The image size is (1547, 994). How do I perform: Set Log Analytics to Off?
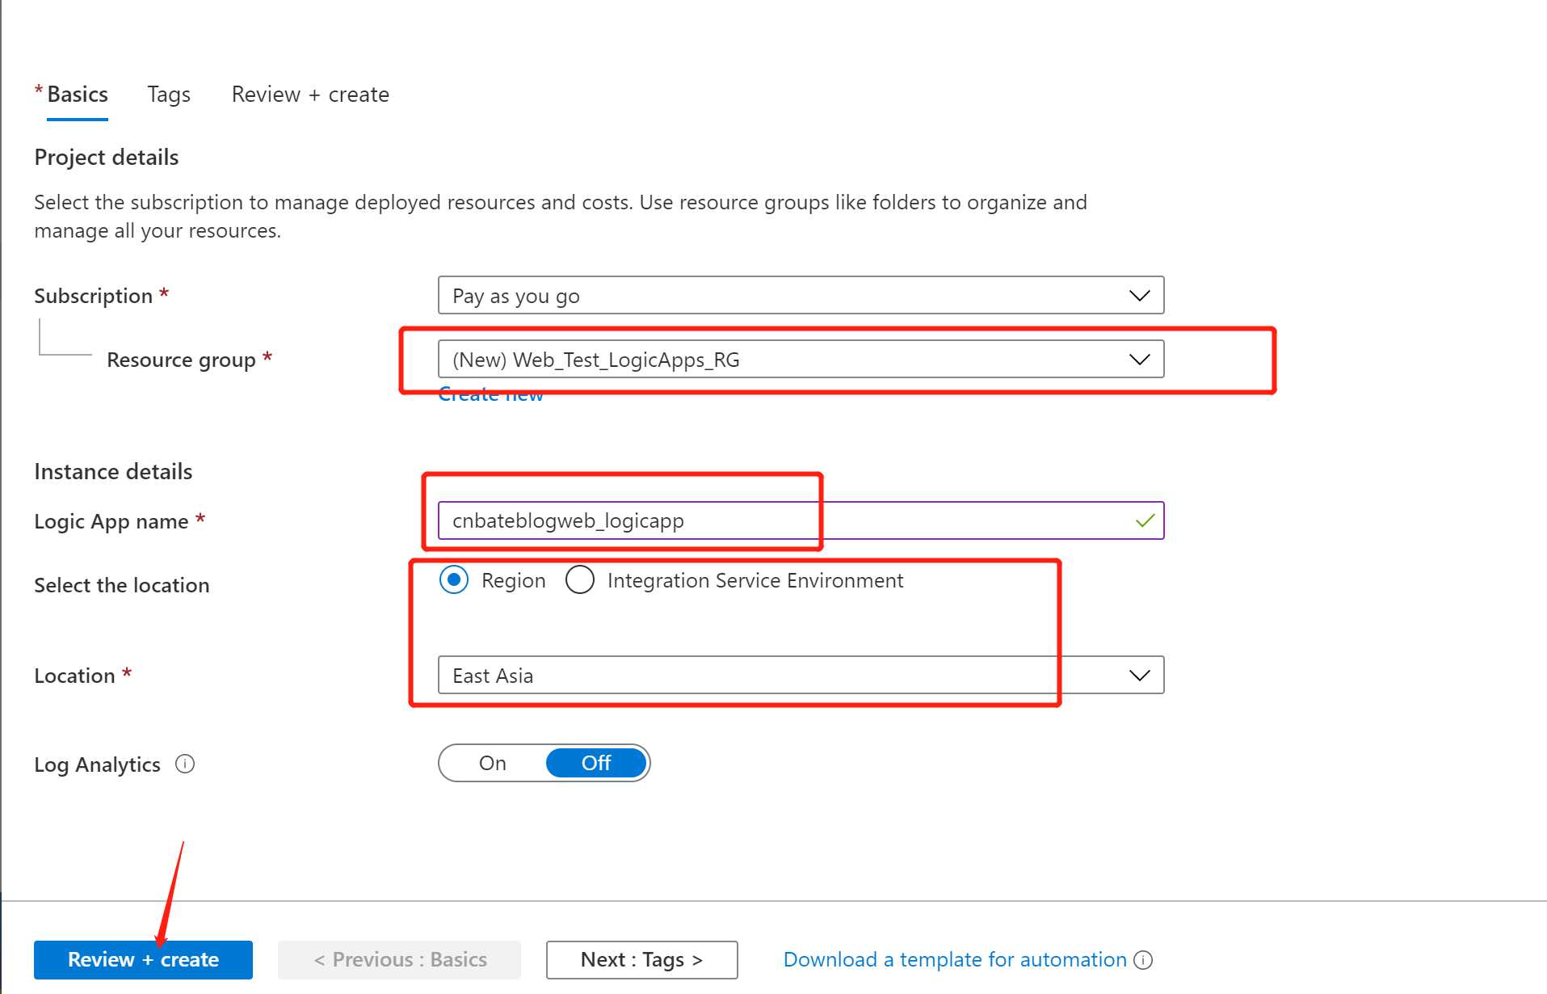tap(596, 764)
